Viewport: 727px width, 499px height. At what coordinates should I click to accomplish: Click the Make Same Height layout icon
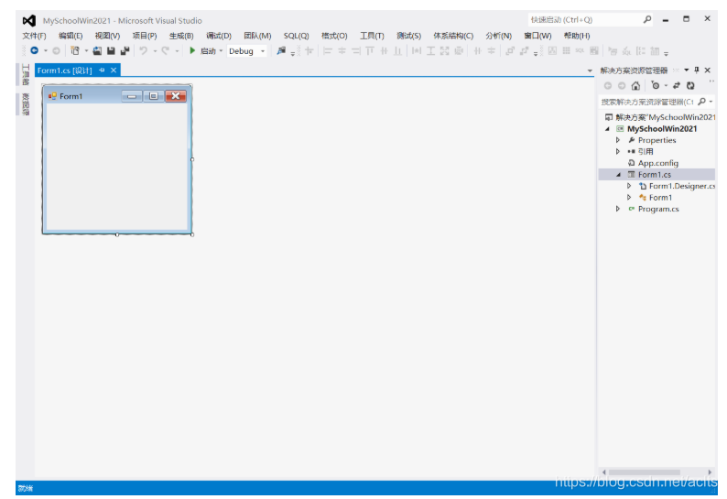430,51
